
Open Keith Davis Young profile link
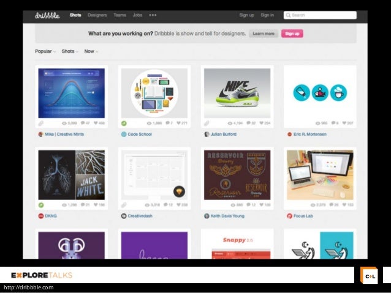coord(227,216)
